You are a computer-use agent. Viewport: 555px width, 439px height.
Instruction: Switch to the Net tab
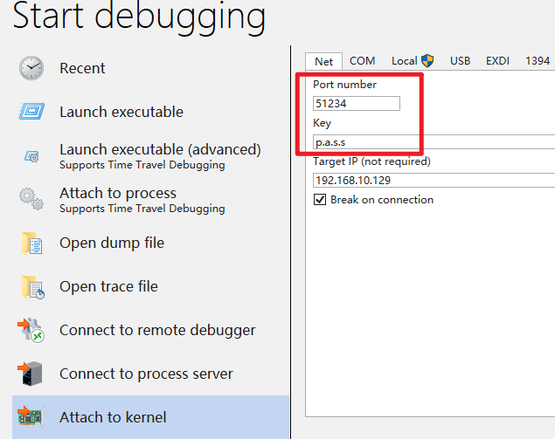coord(324,61)
